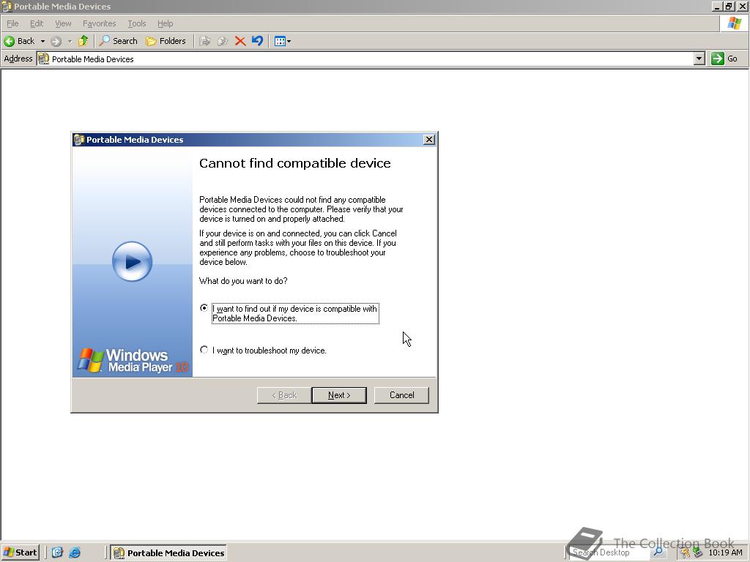The image size is (750, 562).
Task: Minimize the Portable Media Devices window
Action: coord(716,7)
